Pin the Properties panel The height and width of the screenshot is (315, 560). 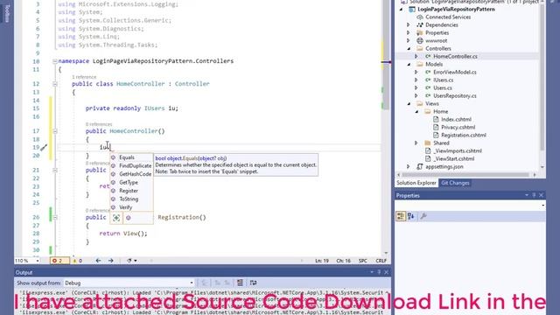[x=534, y=195]
